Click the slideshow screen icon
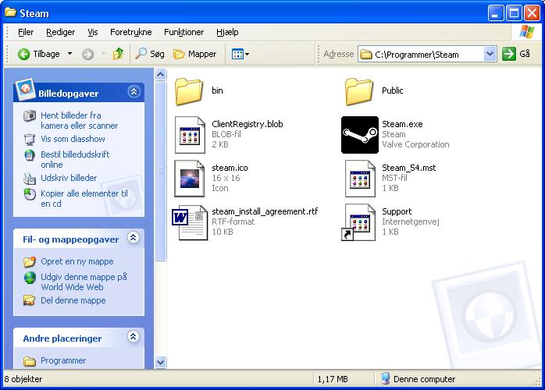The height and width of the screenshot is (390, 545). (x=30, y=140)
